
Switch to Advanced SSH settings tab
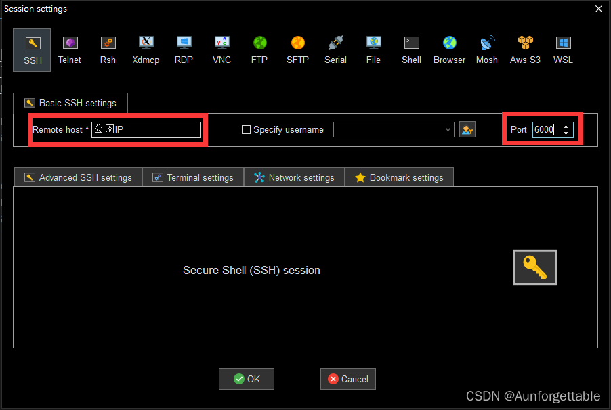coord(79,177)
